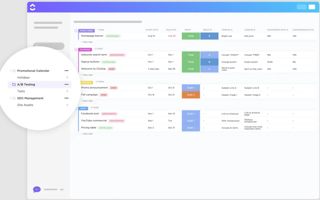Open the Promo announcement task
This screenshot has height=200, width=320.
pyautogui.click(x=94, y=88)
